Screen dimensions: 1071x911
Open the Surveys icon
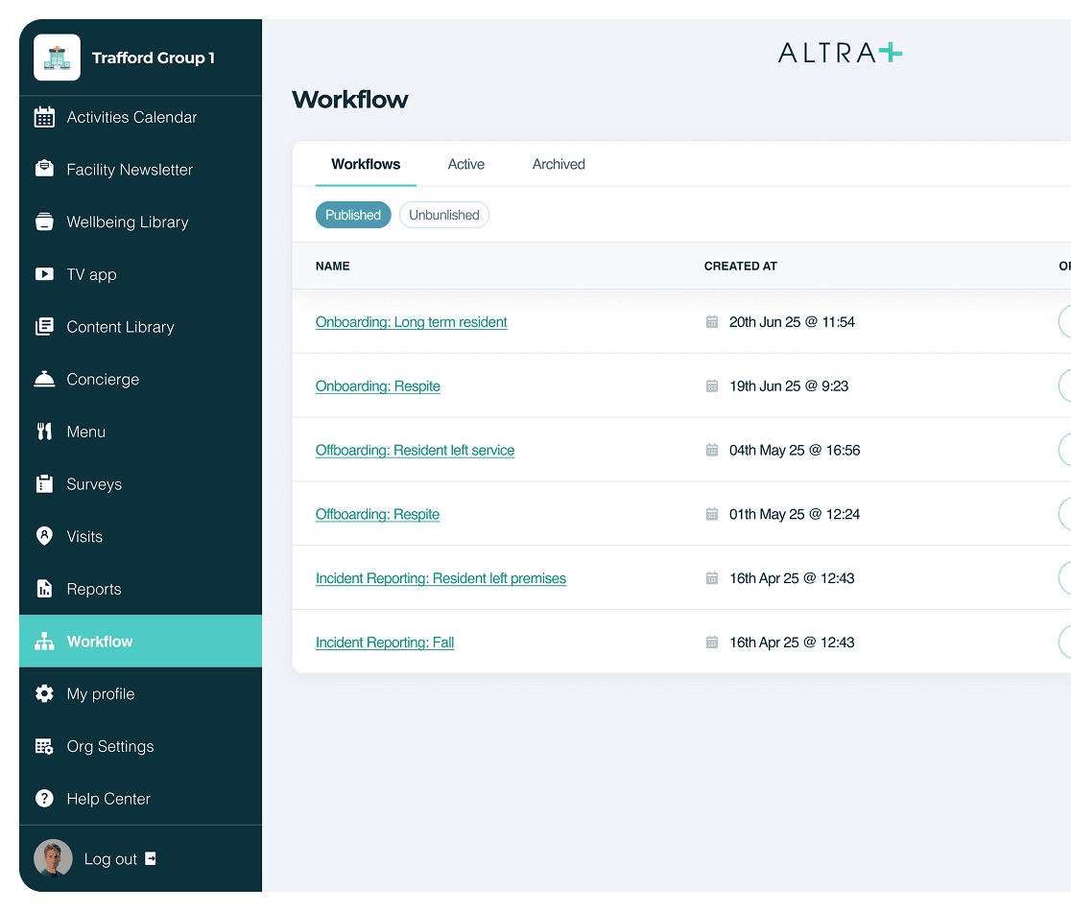tap(44, 484)
